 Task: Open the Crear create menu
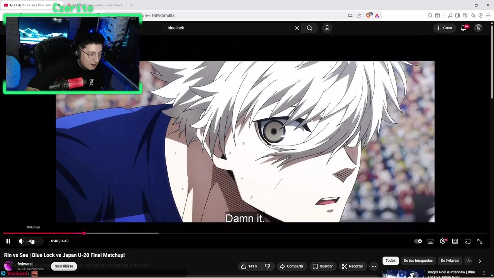[x=444, y=28]
